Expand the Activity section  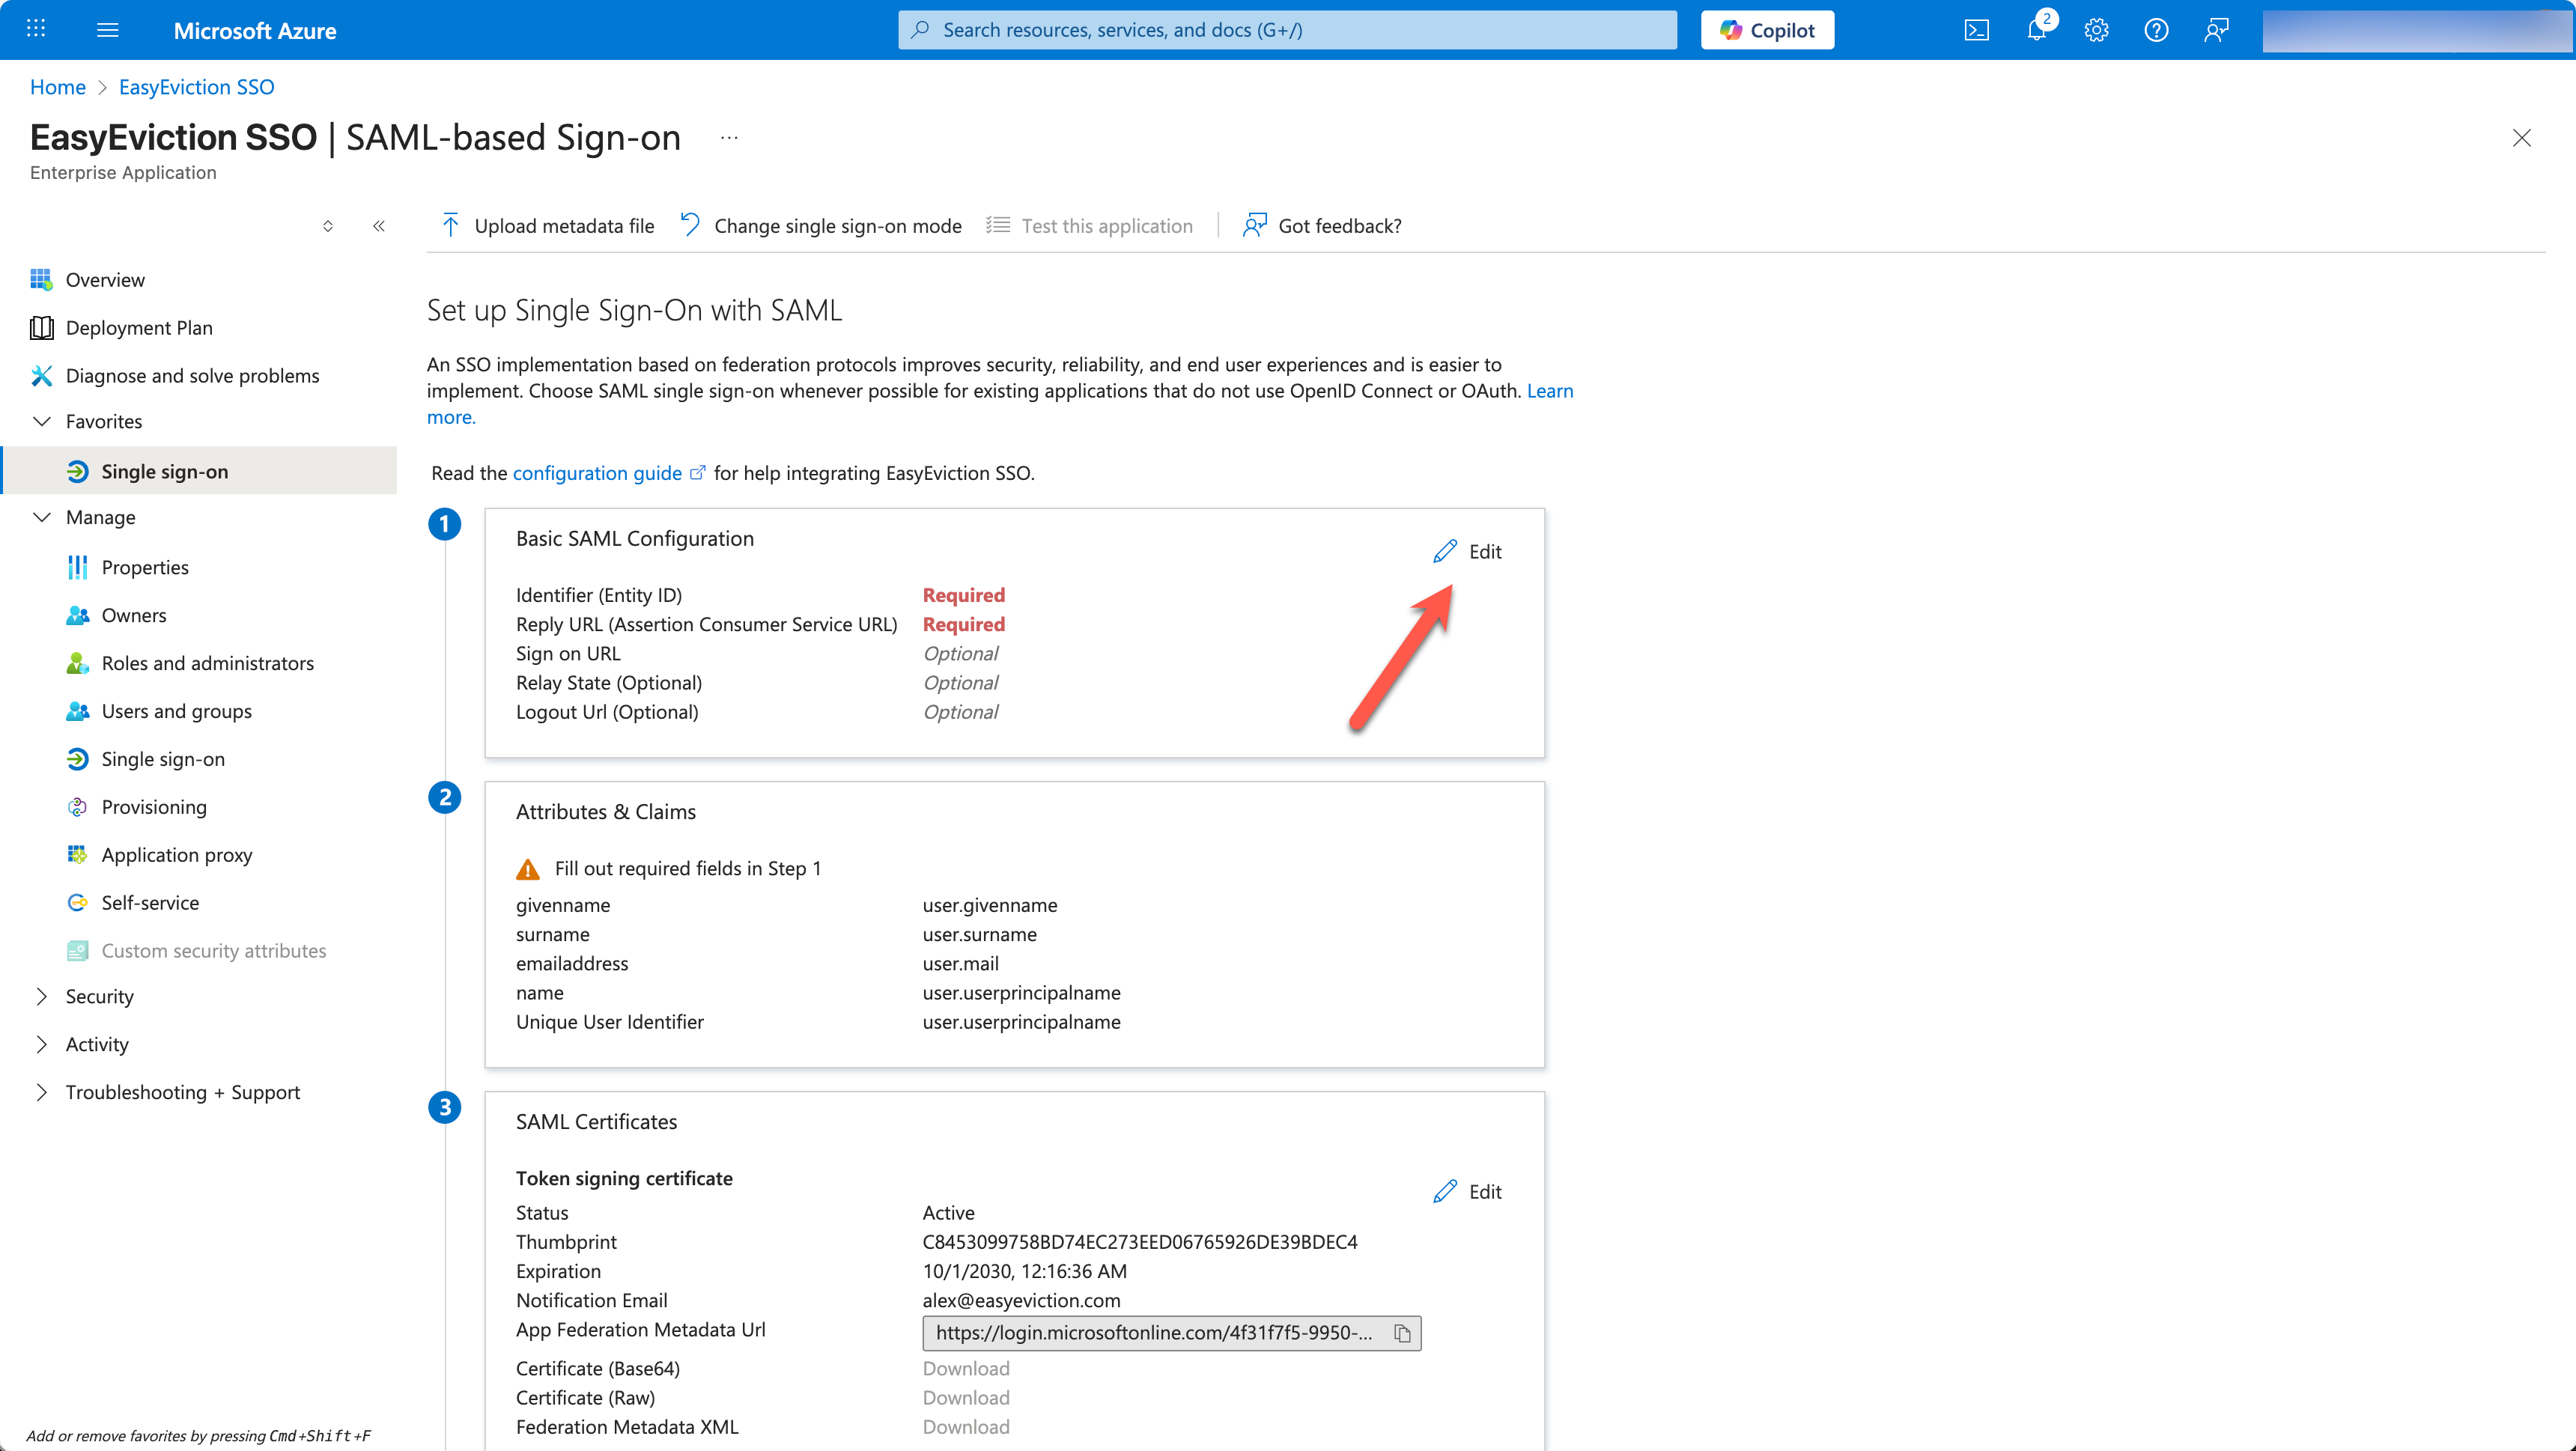click(42, 1044)
